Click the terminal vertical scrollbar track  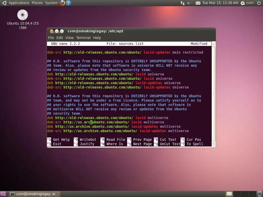click(214, 94)
